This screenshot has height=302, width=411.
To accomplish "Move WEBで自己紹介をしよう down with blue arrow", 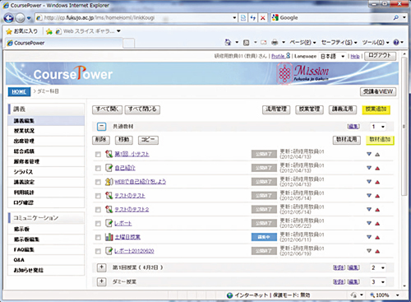I will pyautogui.click(x=369, y=182).
